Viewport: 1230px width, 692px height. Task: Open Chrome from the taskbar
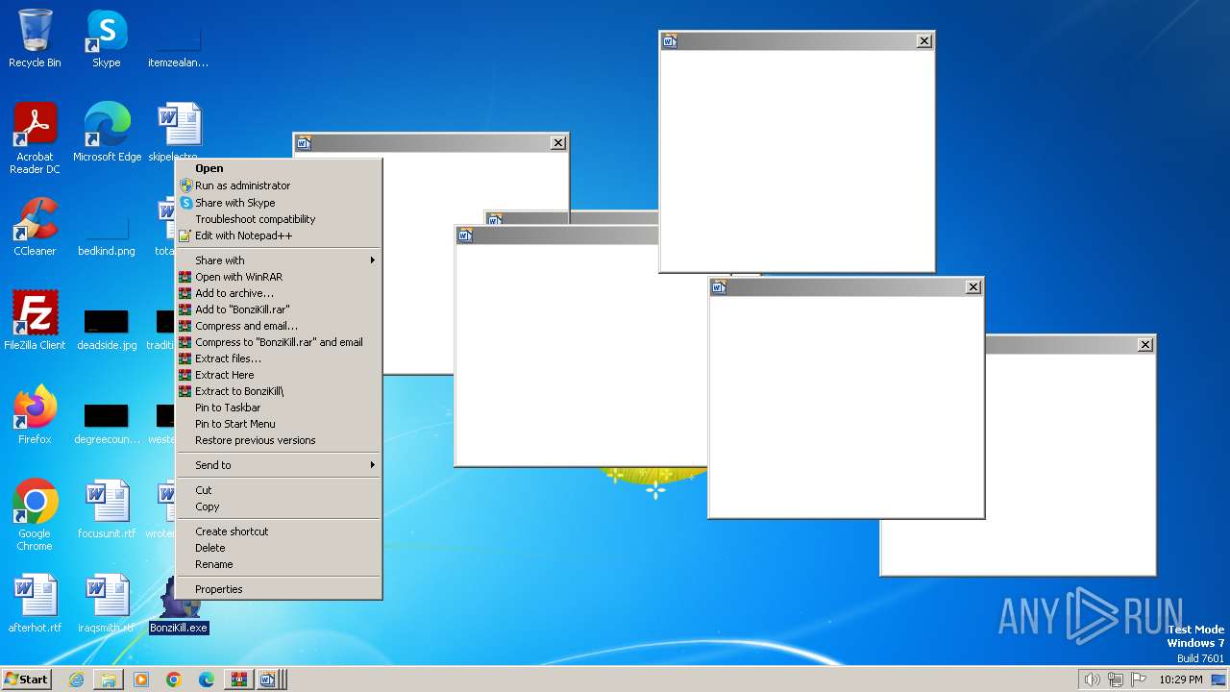174,680
